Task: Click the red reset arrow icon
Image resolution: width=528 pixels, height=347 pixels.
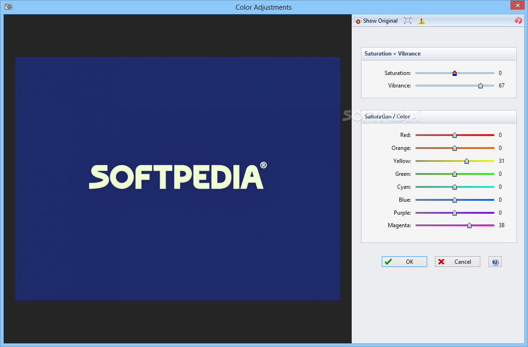Action: pyautogui.click(x=518, y=20)
